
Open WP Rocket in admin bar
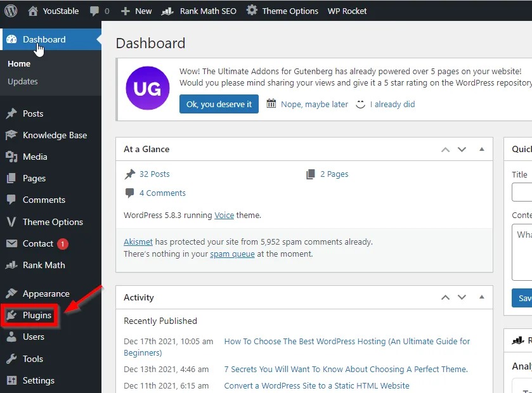tap(347, 11)
